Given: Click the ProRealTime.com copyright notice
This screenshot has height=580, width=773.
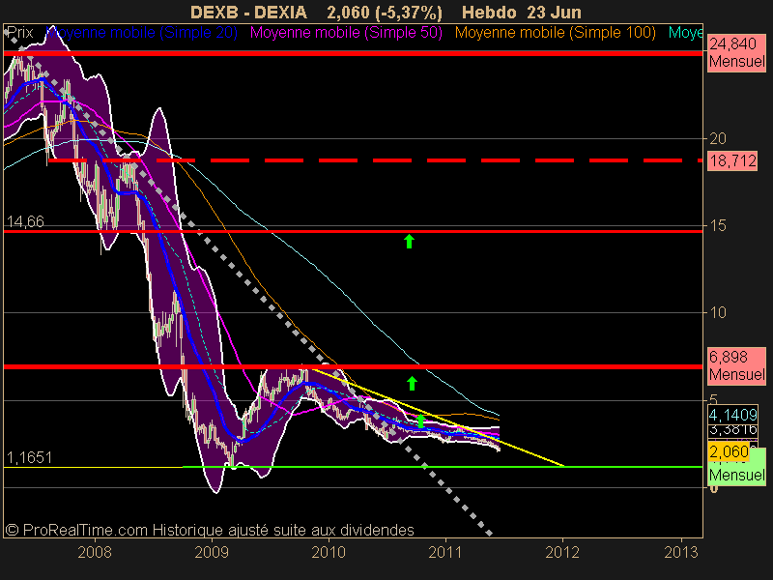Looking at the screenshot, I should [x=210, y=530].
